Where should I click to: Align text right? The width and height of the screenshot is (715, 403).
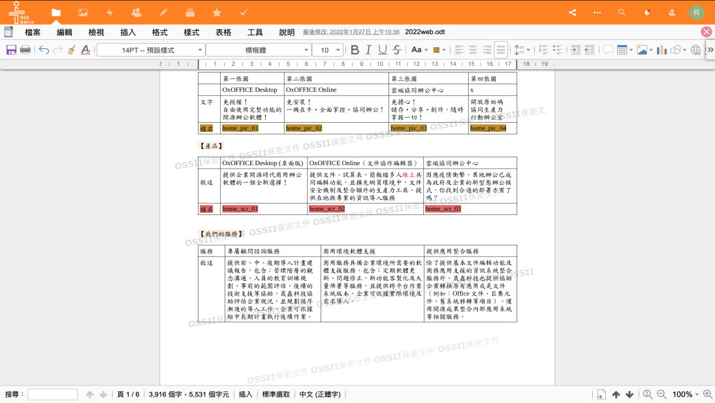coord(487,50)
